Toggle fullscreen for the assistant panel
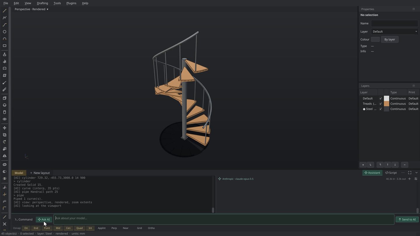 (x=409, y=173)
